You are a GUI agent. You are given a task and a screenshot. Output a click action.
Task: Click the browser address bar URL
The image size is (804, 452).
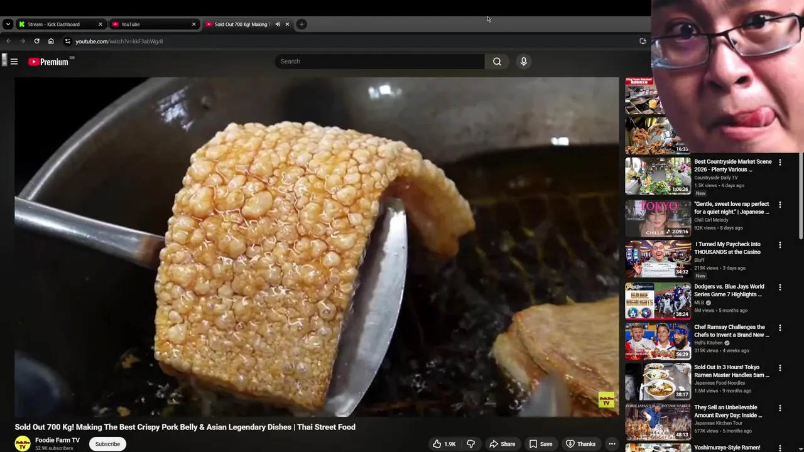tap(119, 41)
